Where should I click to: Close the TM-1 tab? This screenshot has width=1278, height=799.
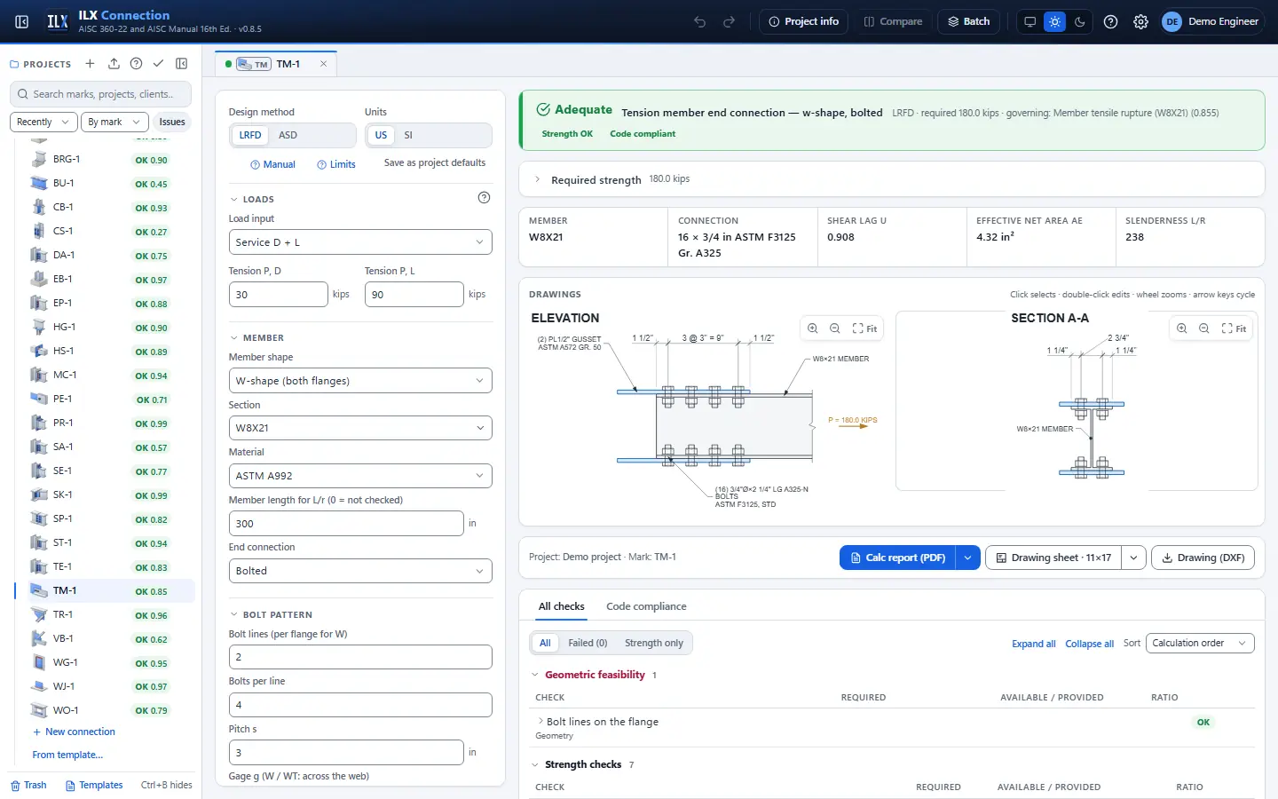(323, 64)
